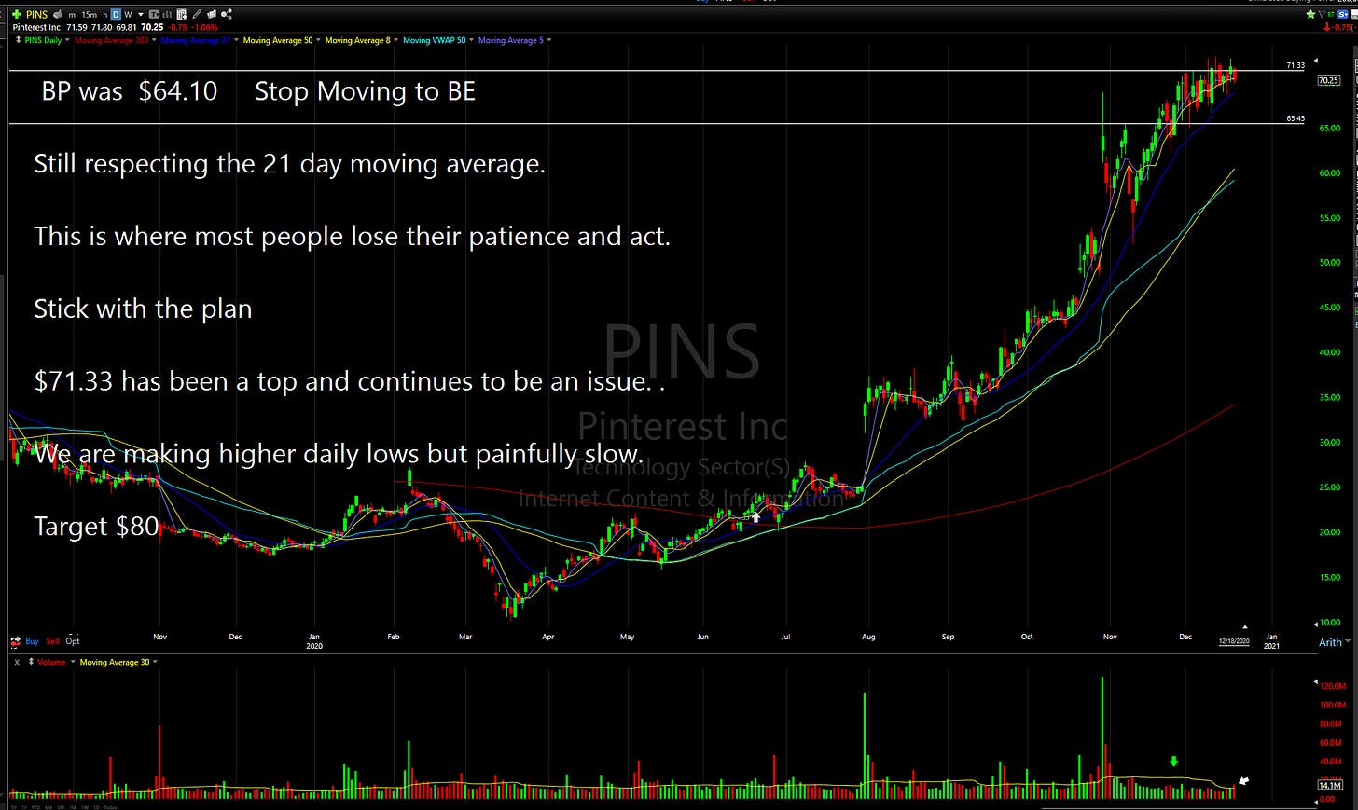Click the flag icon next to the star
The image size is (1358, 810).
(1323, 14)
